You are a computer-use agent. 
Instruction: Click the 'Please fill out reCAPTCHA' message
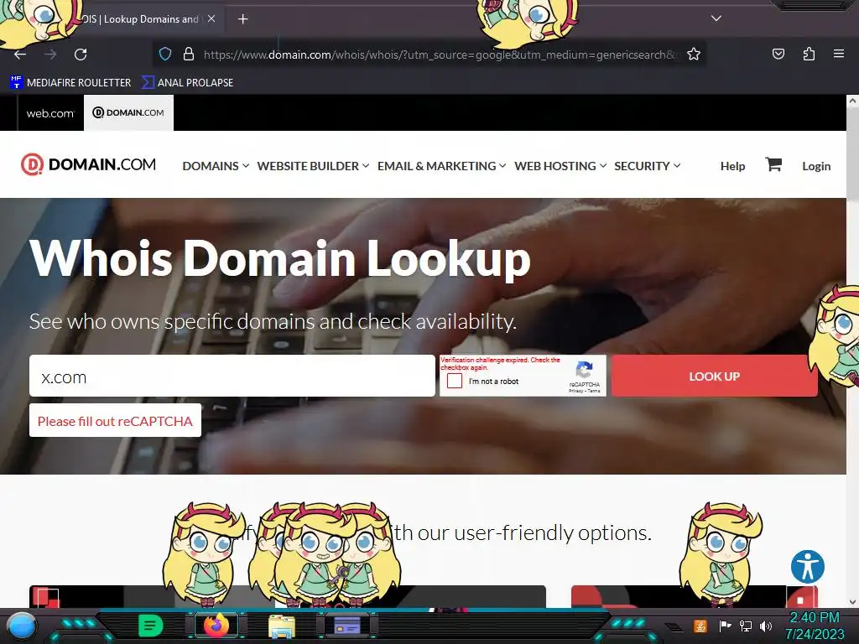coord(115,421)
